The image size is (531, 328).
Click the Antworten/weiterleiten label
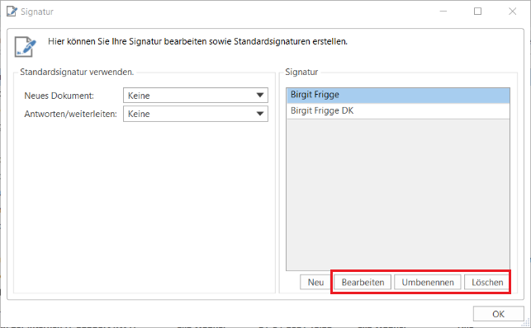[x=70, y=115]
